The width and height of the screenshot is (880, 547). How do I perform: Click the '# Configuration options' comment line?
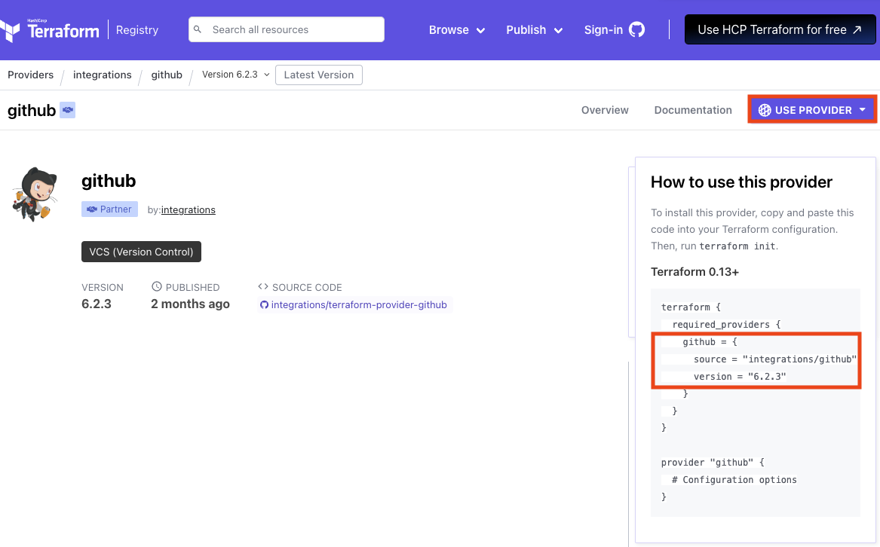click(x=734, y=480)
